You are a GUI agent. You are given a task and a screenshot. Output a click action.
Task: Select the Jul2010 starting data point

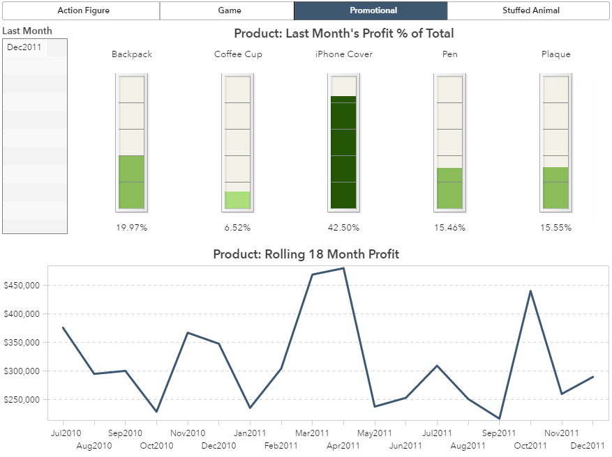click(63, 327)
